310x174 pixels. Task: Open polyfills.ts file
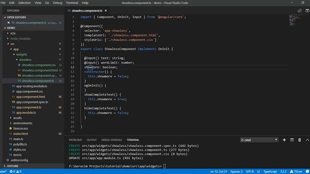coord(20,145)
